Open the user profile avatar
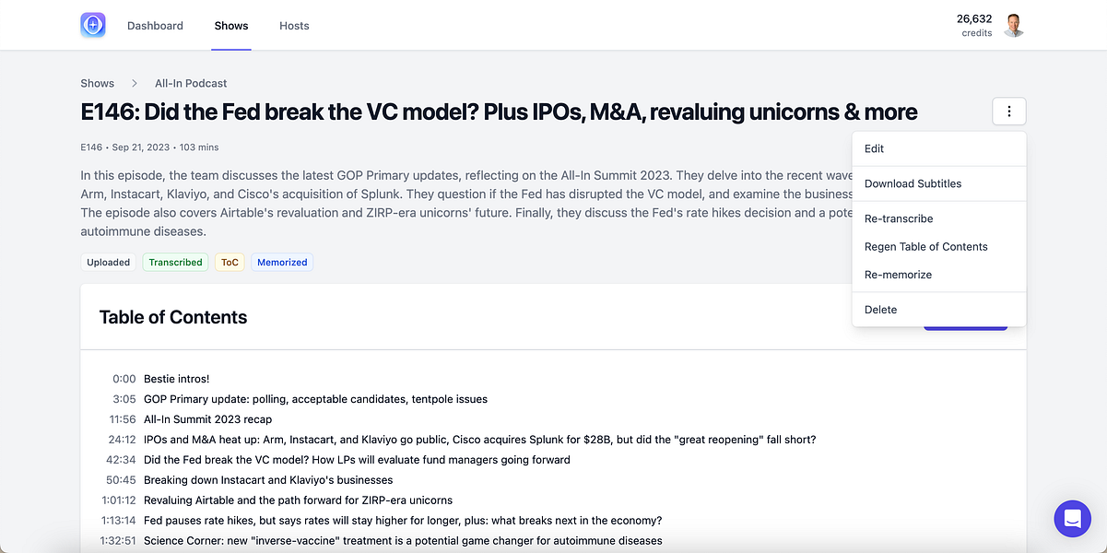The width and height of the screenshot is (1107, 553). pos(1014,25)
